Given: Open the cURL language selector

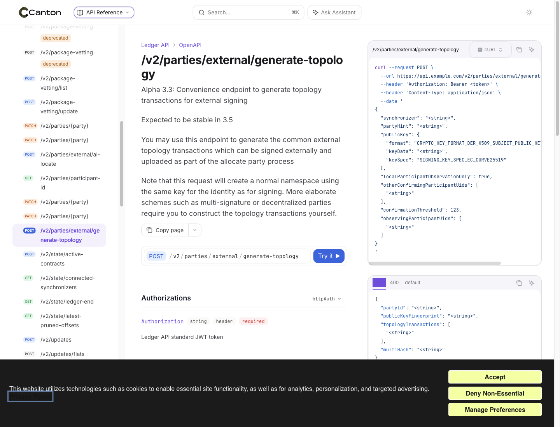Looking at the screenshot, I should point(490,50).
